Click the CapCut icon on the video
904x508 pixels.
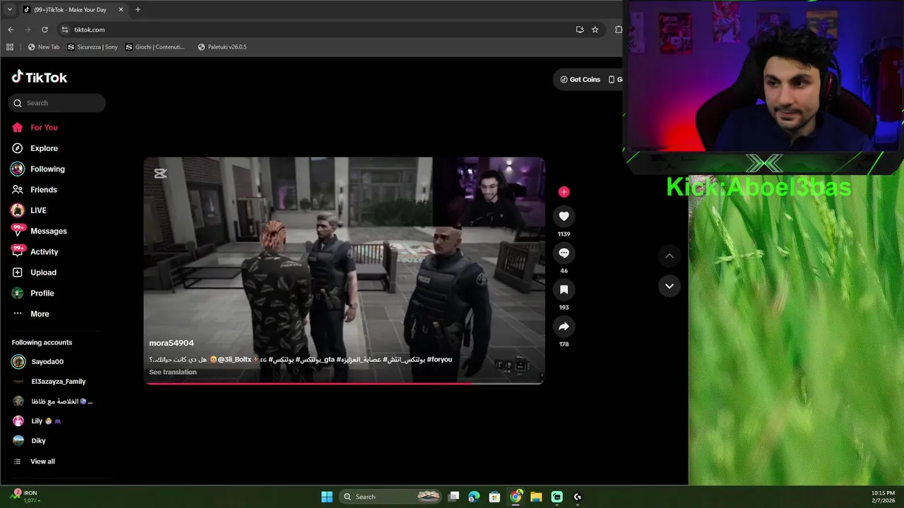click(160, 174)
